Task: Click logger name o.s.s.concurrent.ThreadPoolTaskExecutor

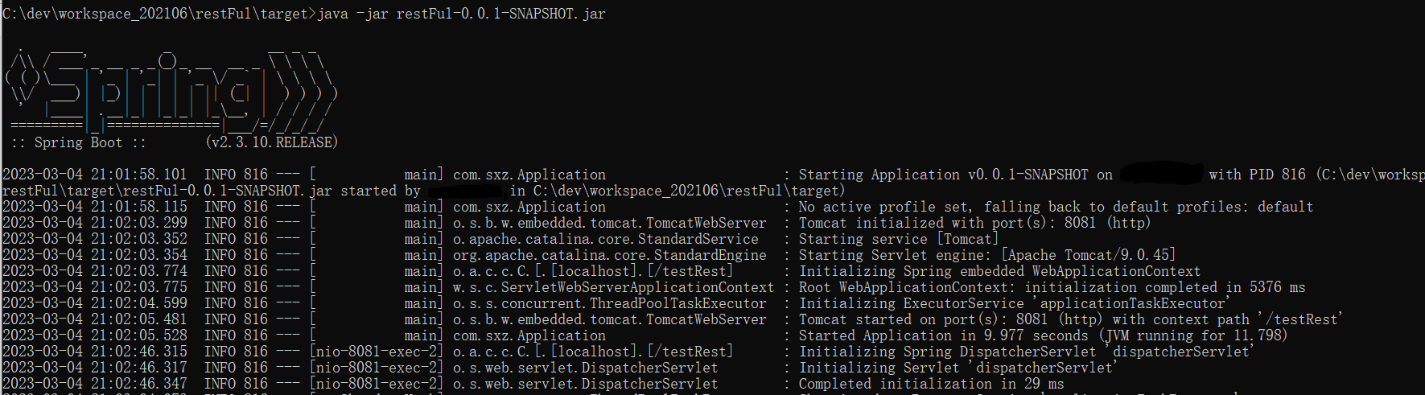Action: point(610,303)
